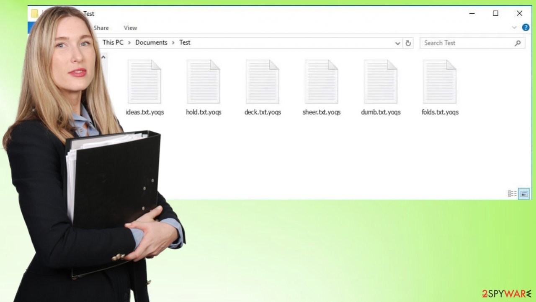Switch to details view layout
The image size is (536, 302).
click(x=512, y=193)
